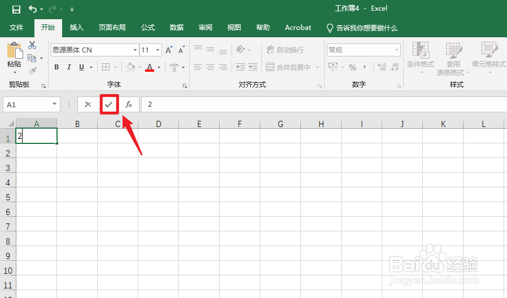Expand the 粘贴 options arrow
The width and height of the screenshot is (507, 298).
(15, 72)
